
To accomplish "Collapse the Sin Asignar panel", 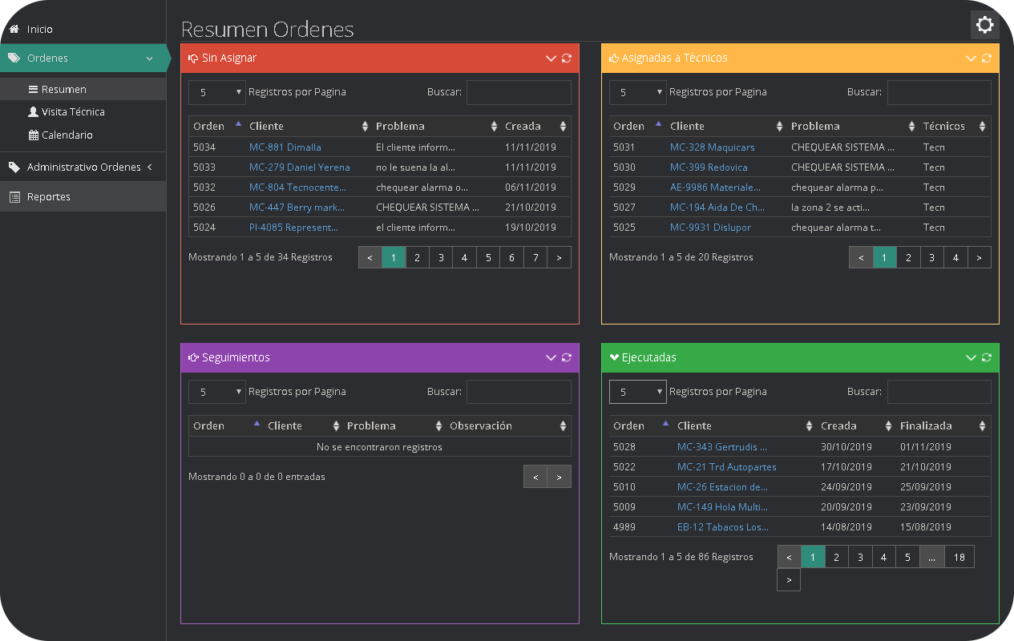I will pos(551,58).
